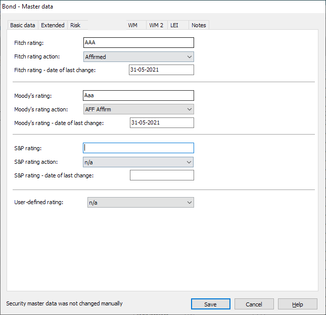The width and height of the screenshot is (326, 315).
Task: Expand the S&P rating action dropdown
Action: pos(138,162)
